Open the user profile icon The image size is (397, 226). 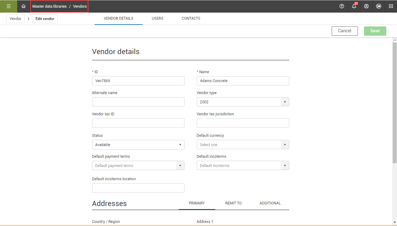(x=366, y=6)
